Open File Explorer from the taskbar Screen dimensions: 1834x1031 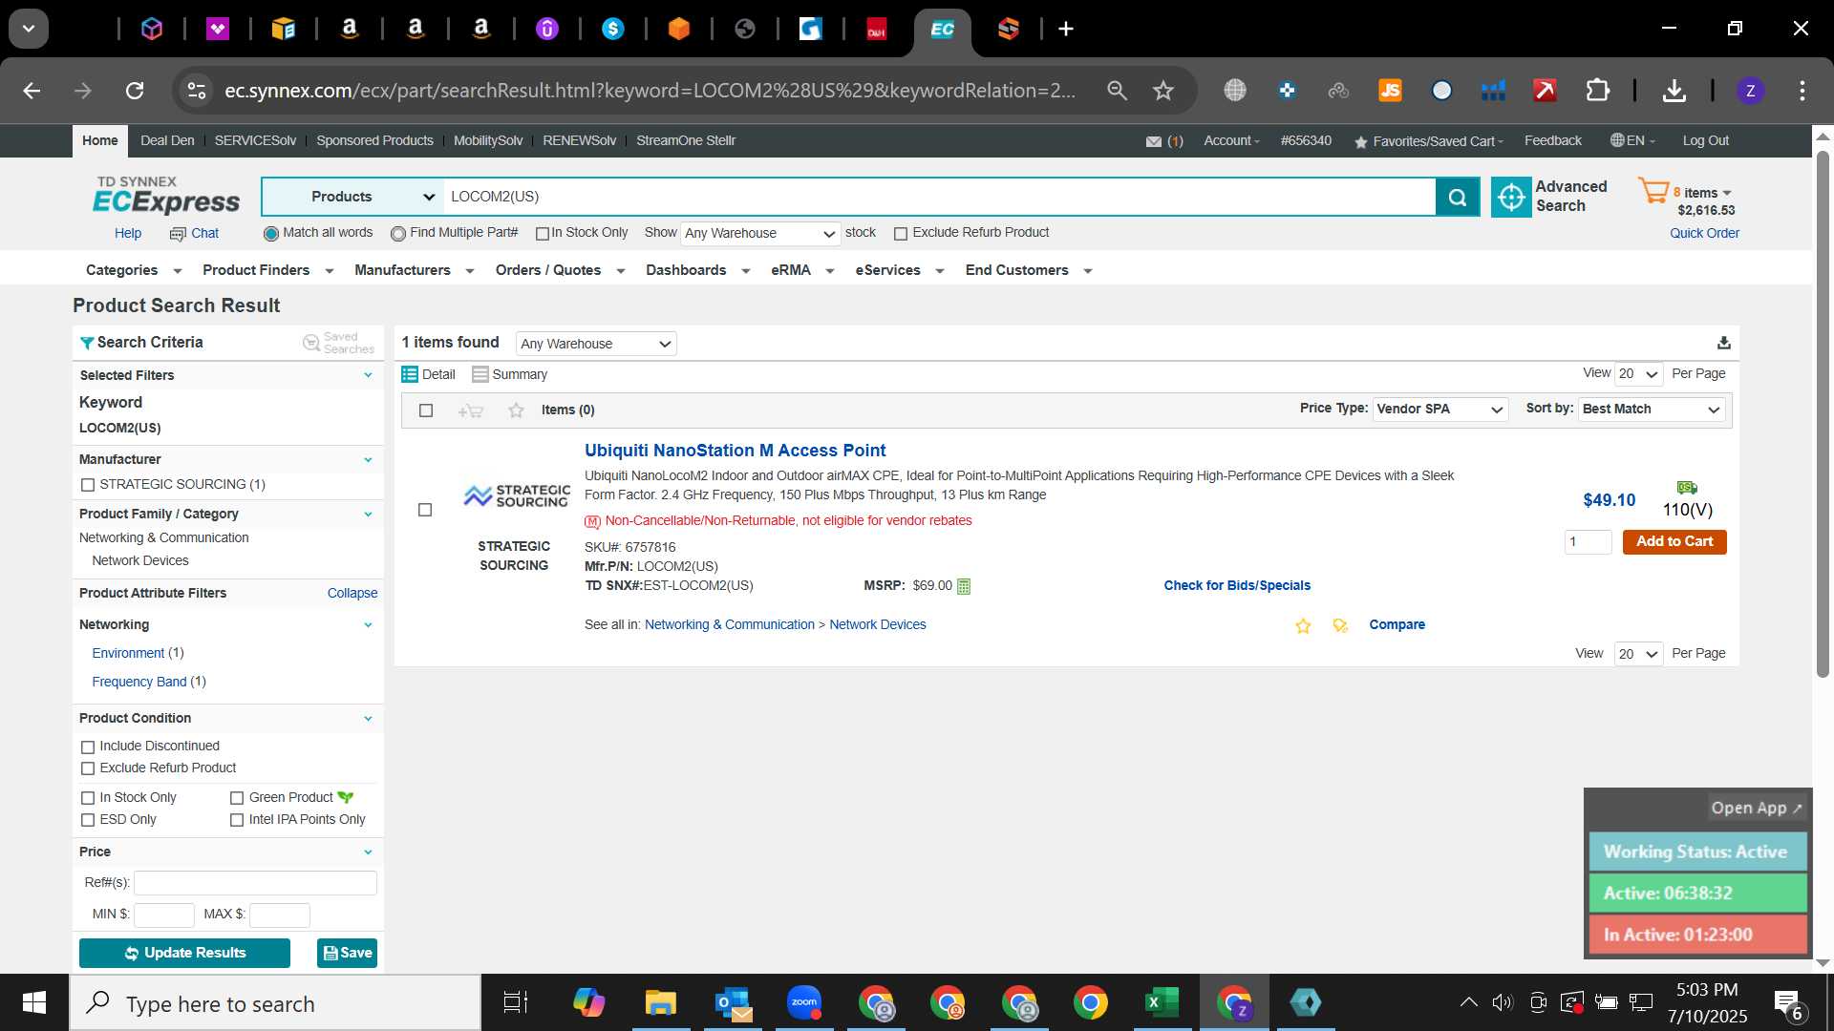point(660,1002)
